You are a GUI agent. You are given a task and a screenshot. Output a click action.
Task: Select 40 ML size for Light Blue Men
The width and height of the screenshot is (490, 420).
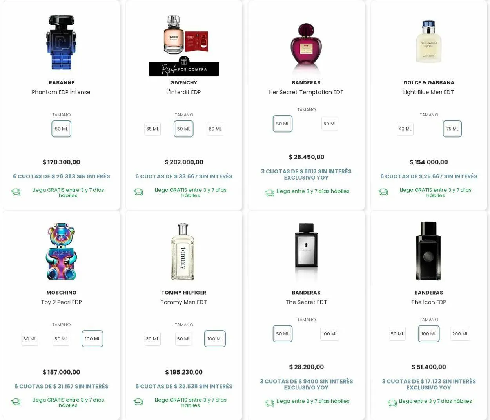[405, 129]
